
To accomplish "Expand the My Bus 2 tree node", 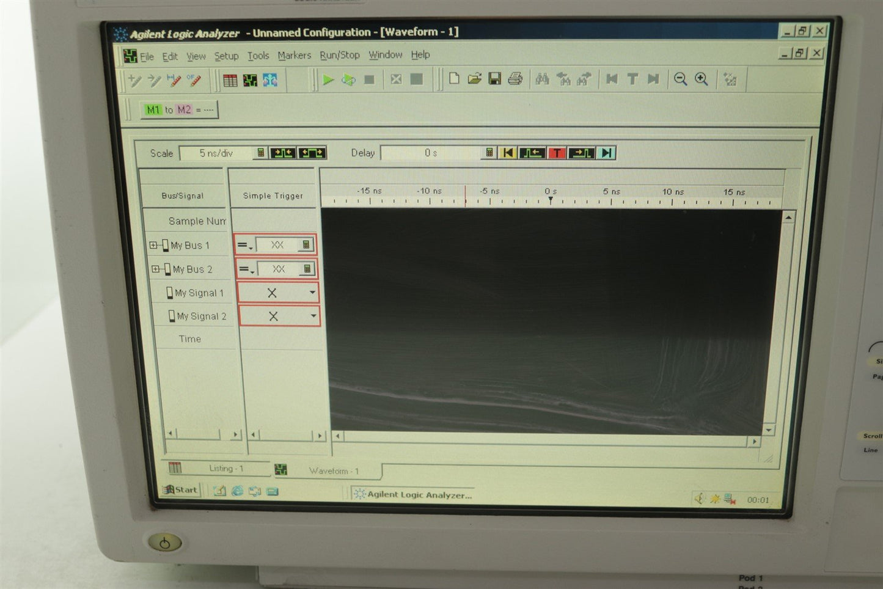I will 155,269.
